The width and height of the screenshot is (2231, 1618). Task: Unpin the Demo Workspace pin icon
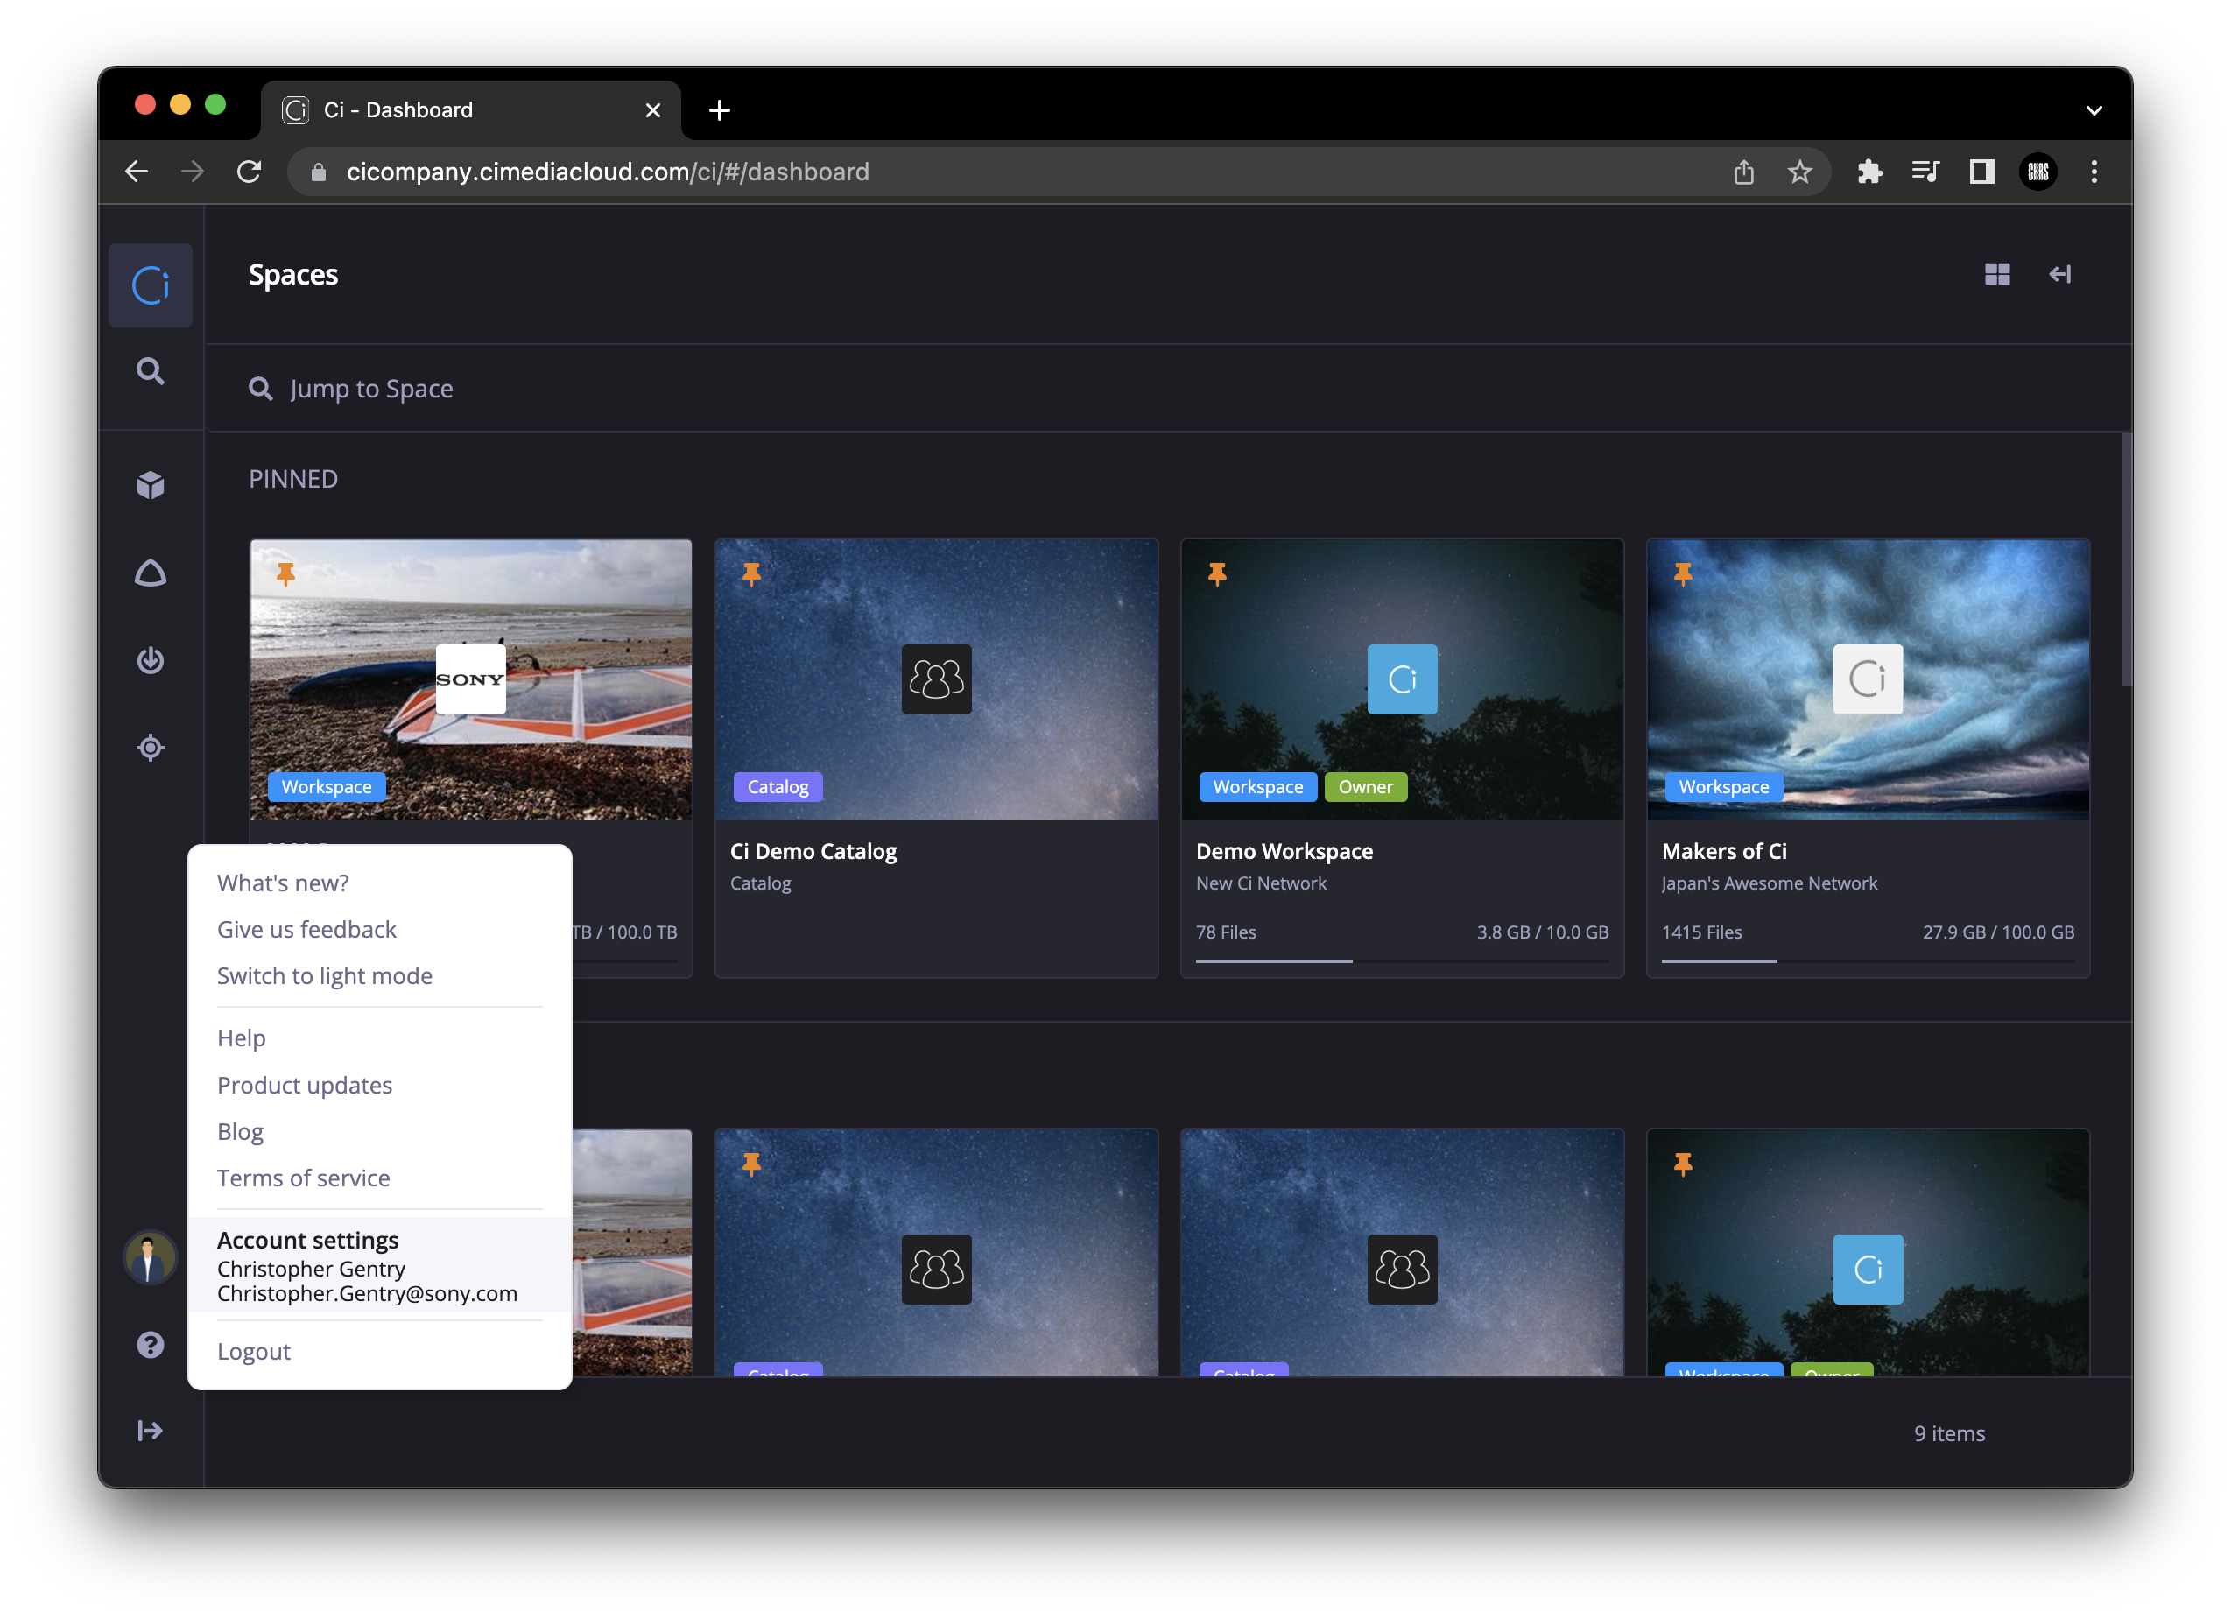(1218, 573)
